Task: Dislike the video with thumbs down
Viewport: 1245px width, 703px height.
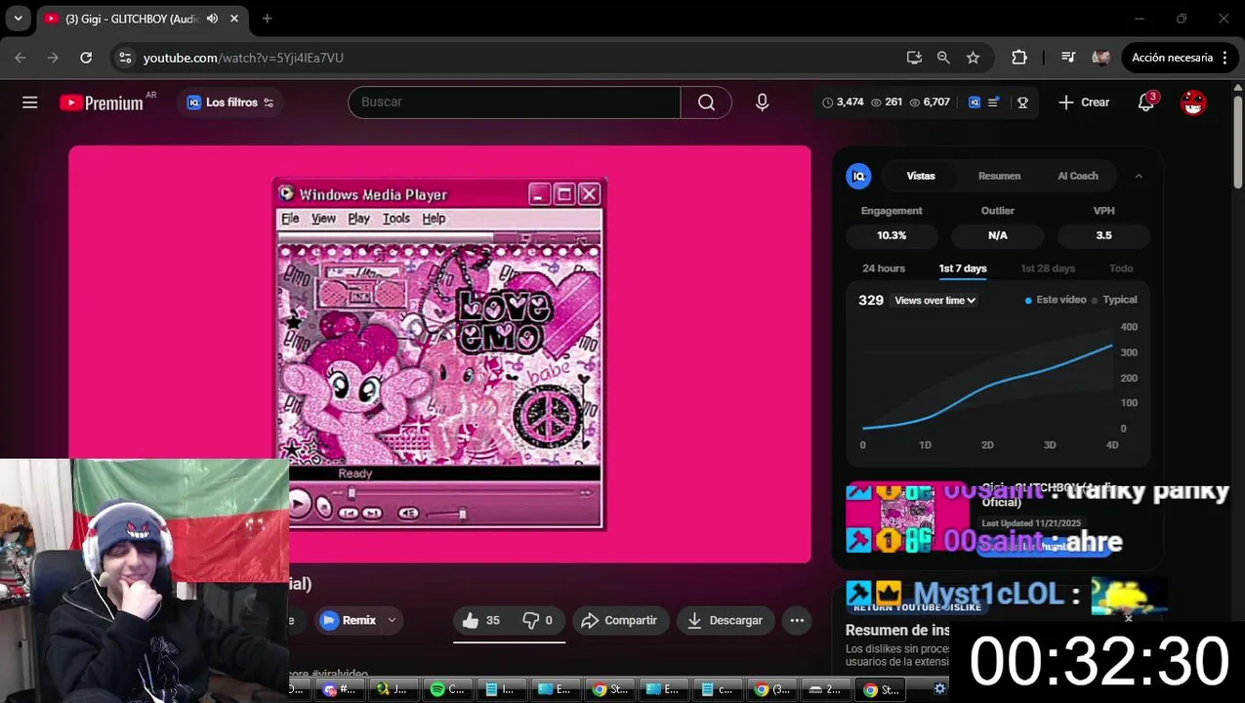Action: pyautogui.click(x=538, y=620)
